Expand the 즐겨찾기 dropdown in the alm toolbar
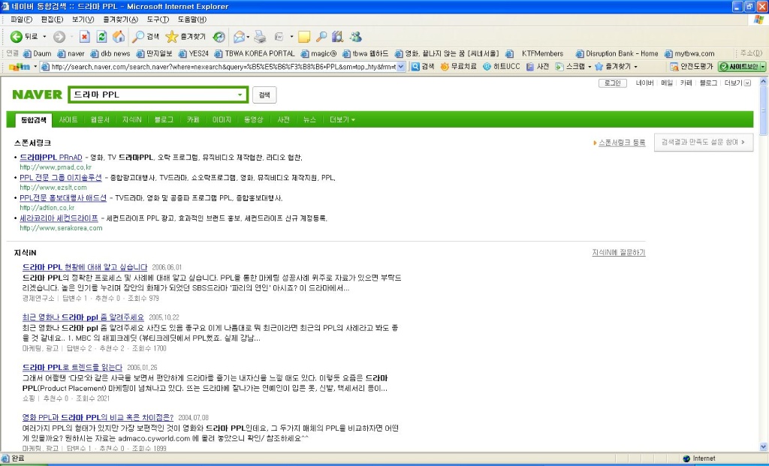 635,67
